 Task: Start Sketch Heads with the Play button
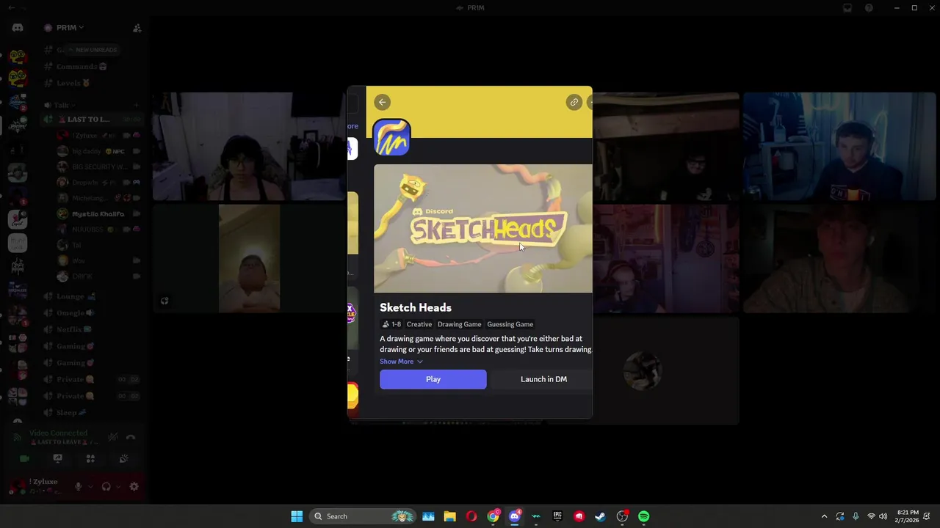[433, 379]
